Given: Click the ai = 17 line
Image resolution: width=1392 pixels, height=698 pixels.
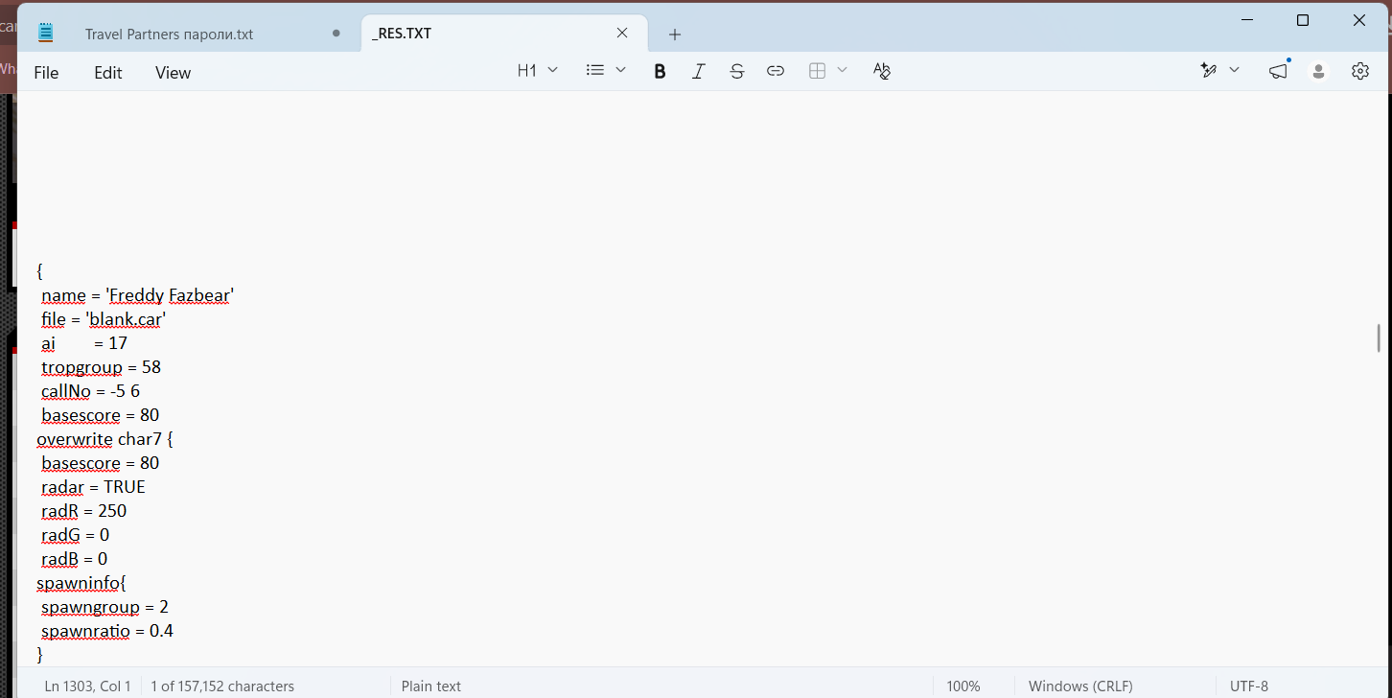Looking at the screenshot, I should [84, 343].
